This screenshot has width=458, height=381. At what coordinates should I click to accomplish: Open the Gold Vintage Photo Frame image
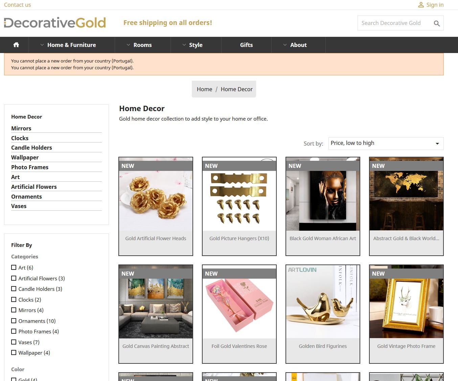[x=406, y=302]
